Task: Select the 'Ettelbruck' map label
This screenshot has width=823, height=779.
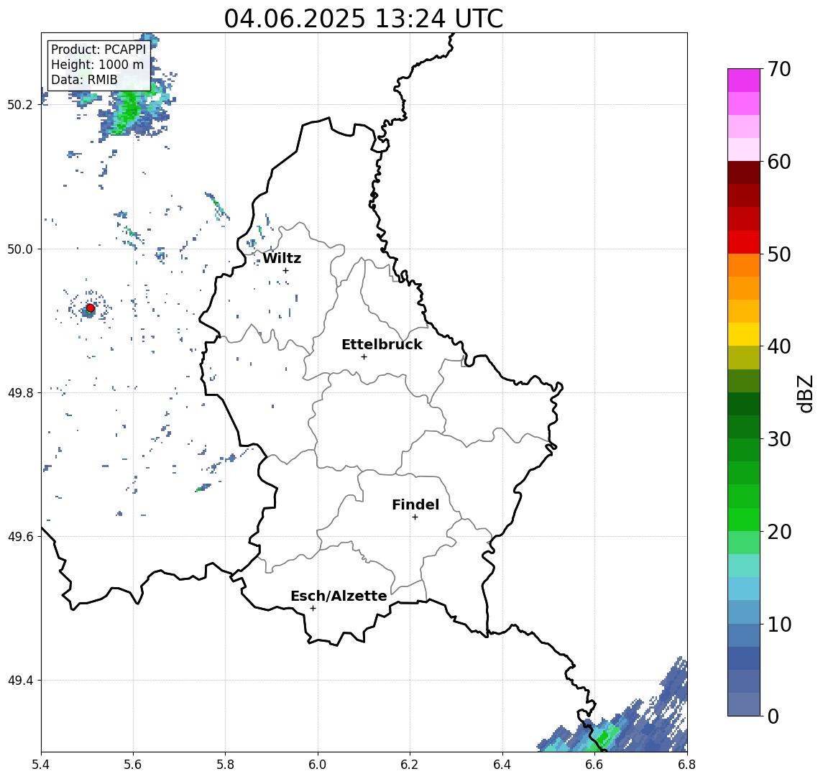Action: click(382, 344)
